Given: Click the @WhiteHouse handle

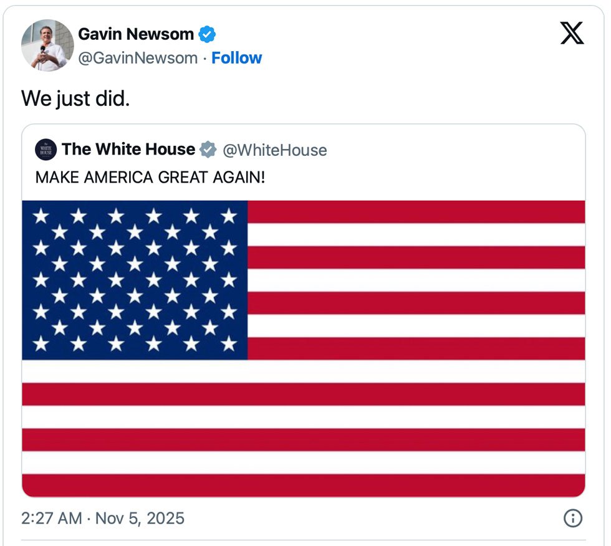Looking at the screenshot, I should 274,150.
